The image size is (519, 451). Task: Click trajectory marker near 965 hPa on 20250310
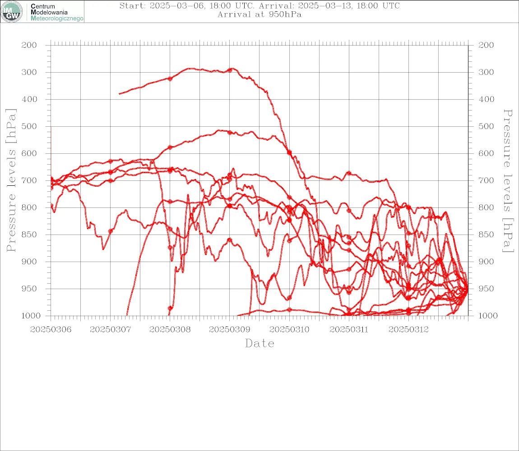coord(289,298)
